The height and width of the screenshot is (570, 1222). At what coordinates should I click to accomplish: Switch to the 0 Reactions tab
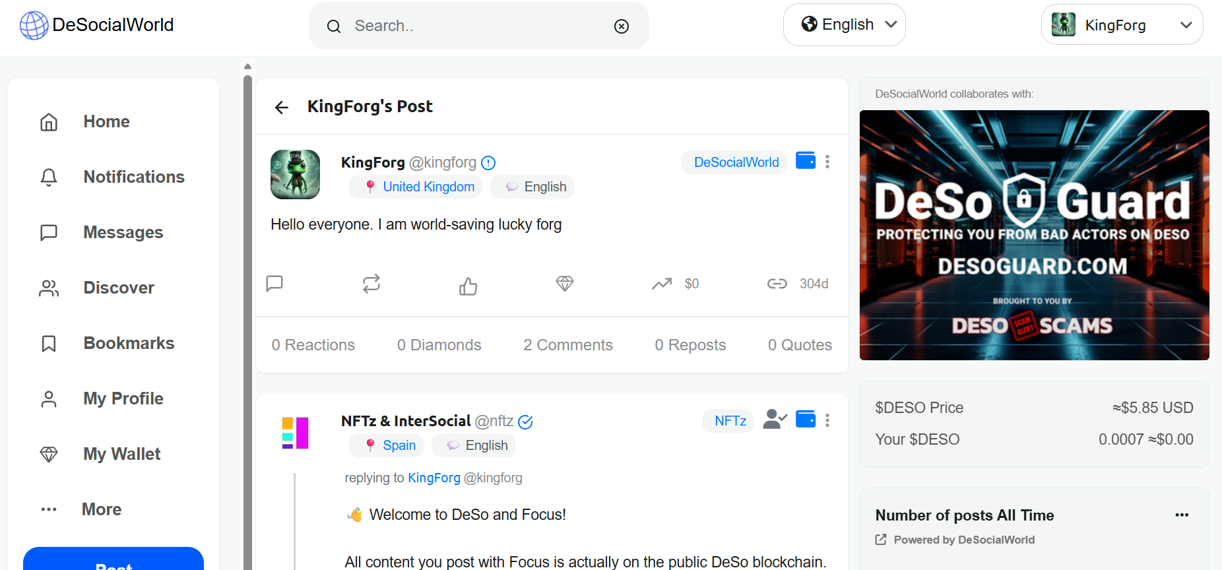click(x=313, y=345)
